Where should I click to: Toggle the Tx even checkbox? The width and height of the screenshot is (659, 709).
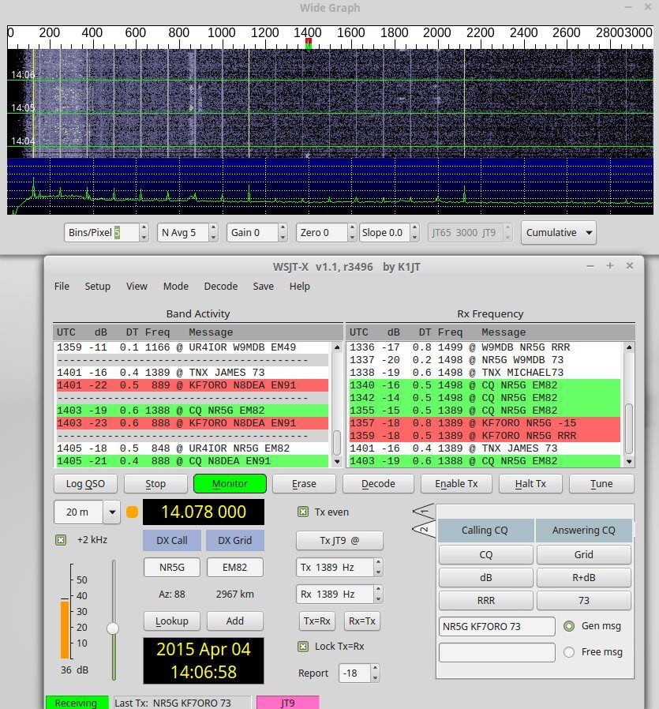click(303, 512)
